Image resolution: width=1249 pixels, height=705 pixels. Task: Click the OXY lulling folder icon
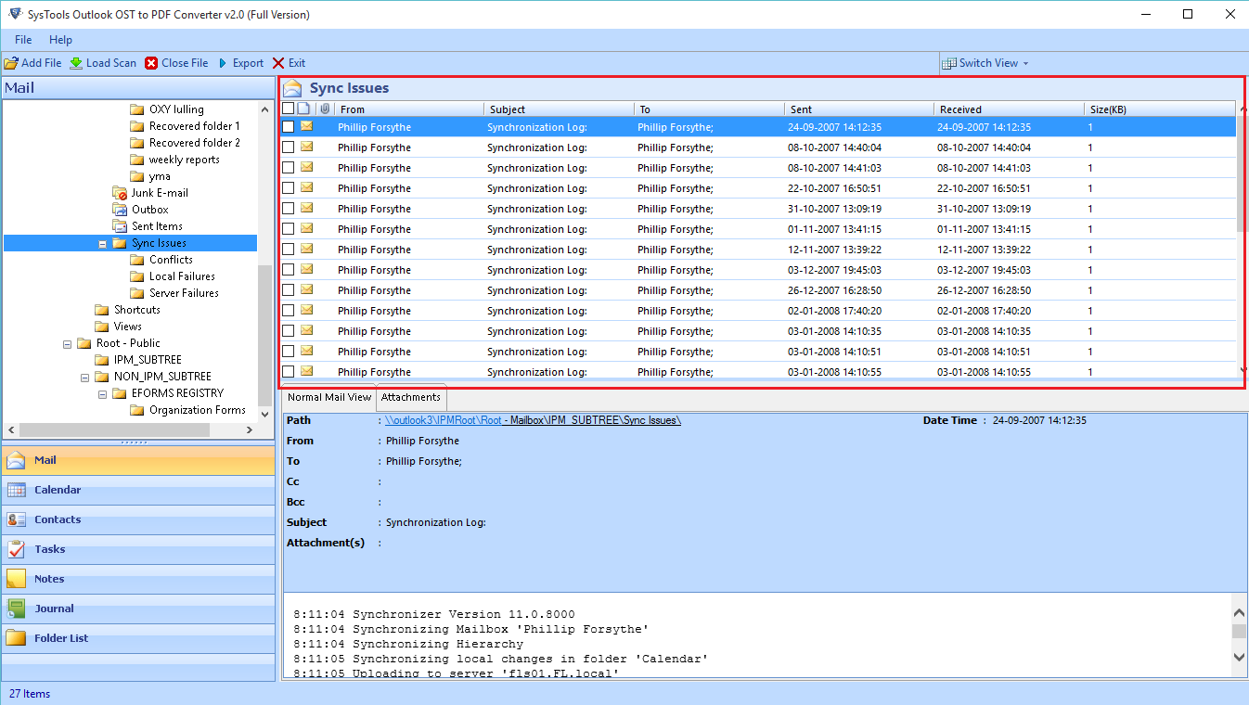pos(137,109)
